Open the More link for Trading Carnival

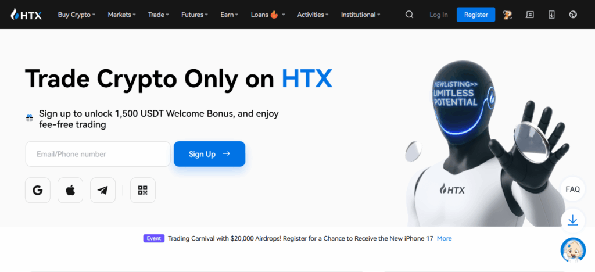tap(445, 239)
